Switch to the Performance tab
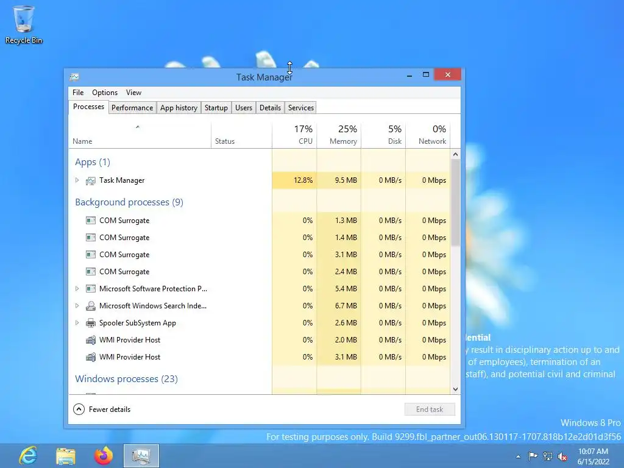Viewport: 624px width, 468px height. click(x=132, y=108)
